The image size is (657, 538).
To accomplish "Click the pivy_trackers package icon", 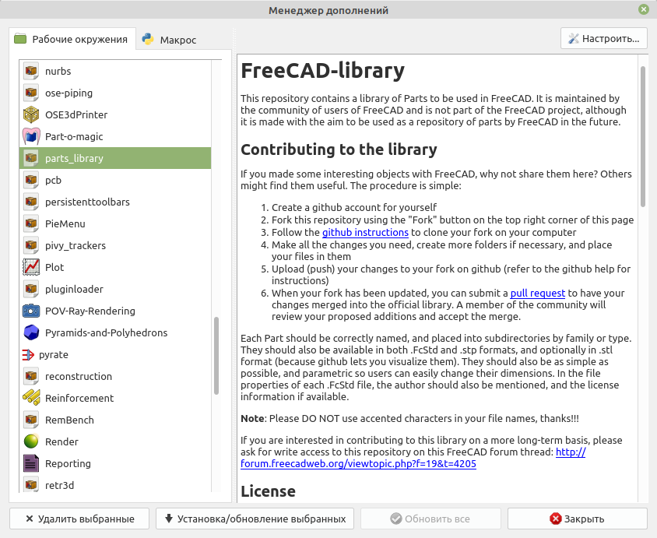I will [31, 245].
